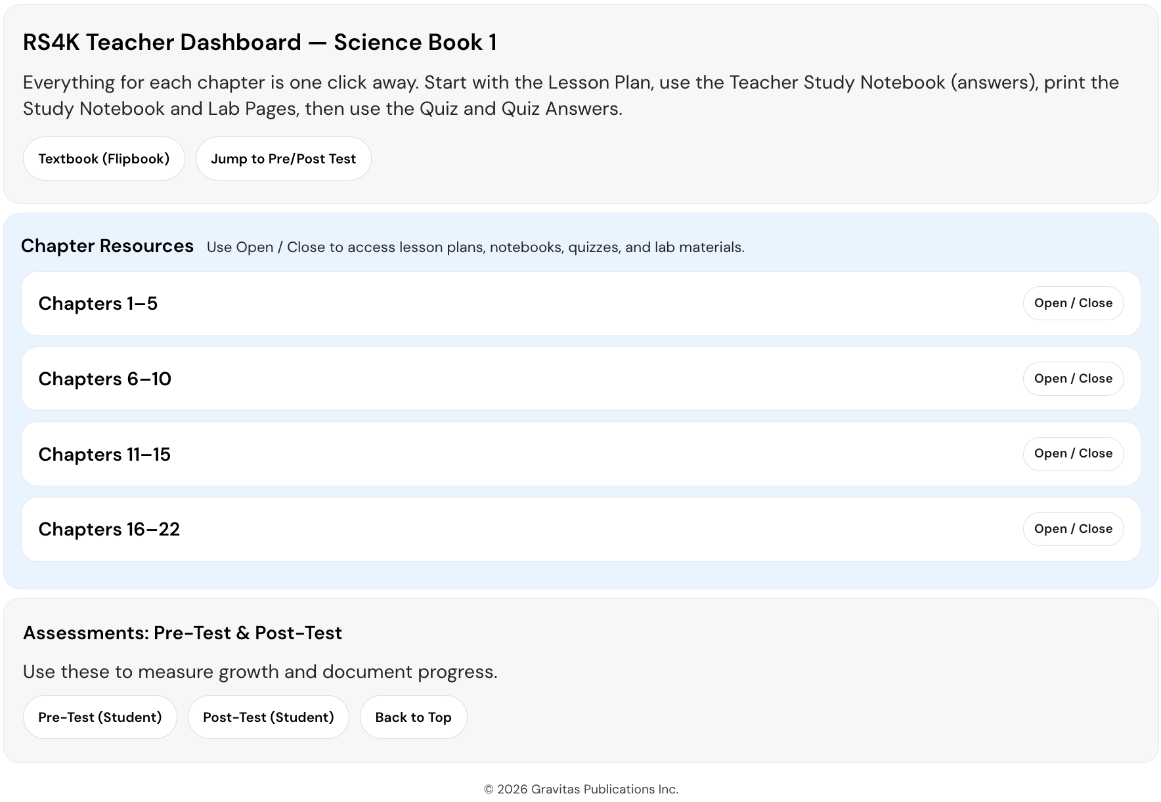Click Back to Top

coord(413,717)
